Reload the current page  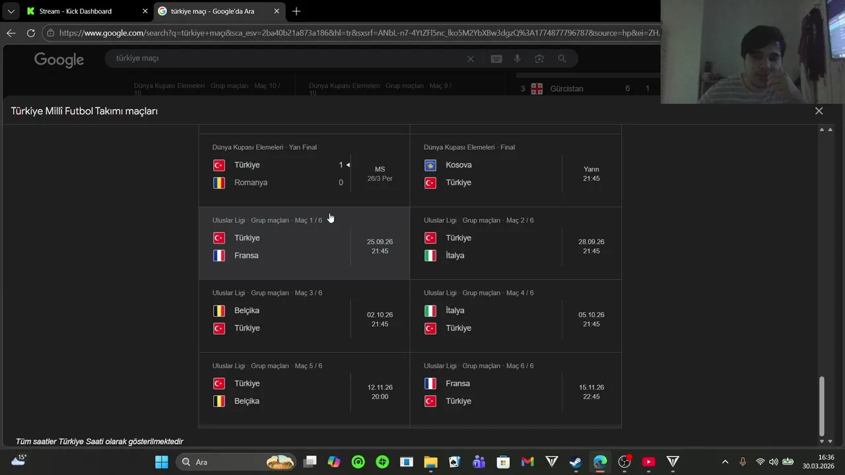click(31, 32)
